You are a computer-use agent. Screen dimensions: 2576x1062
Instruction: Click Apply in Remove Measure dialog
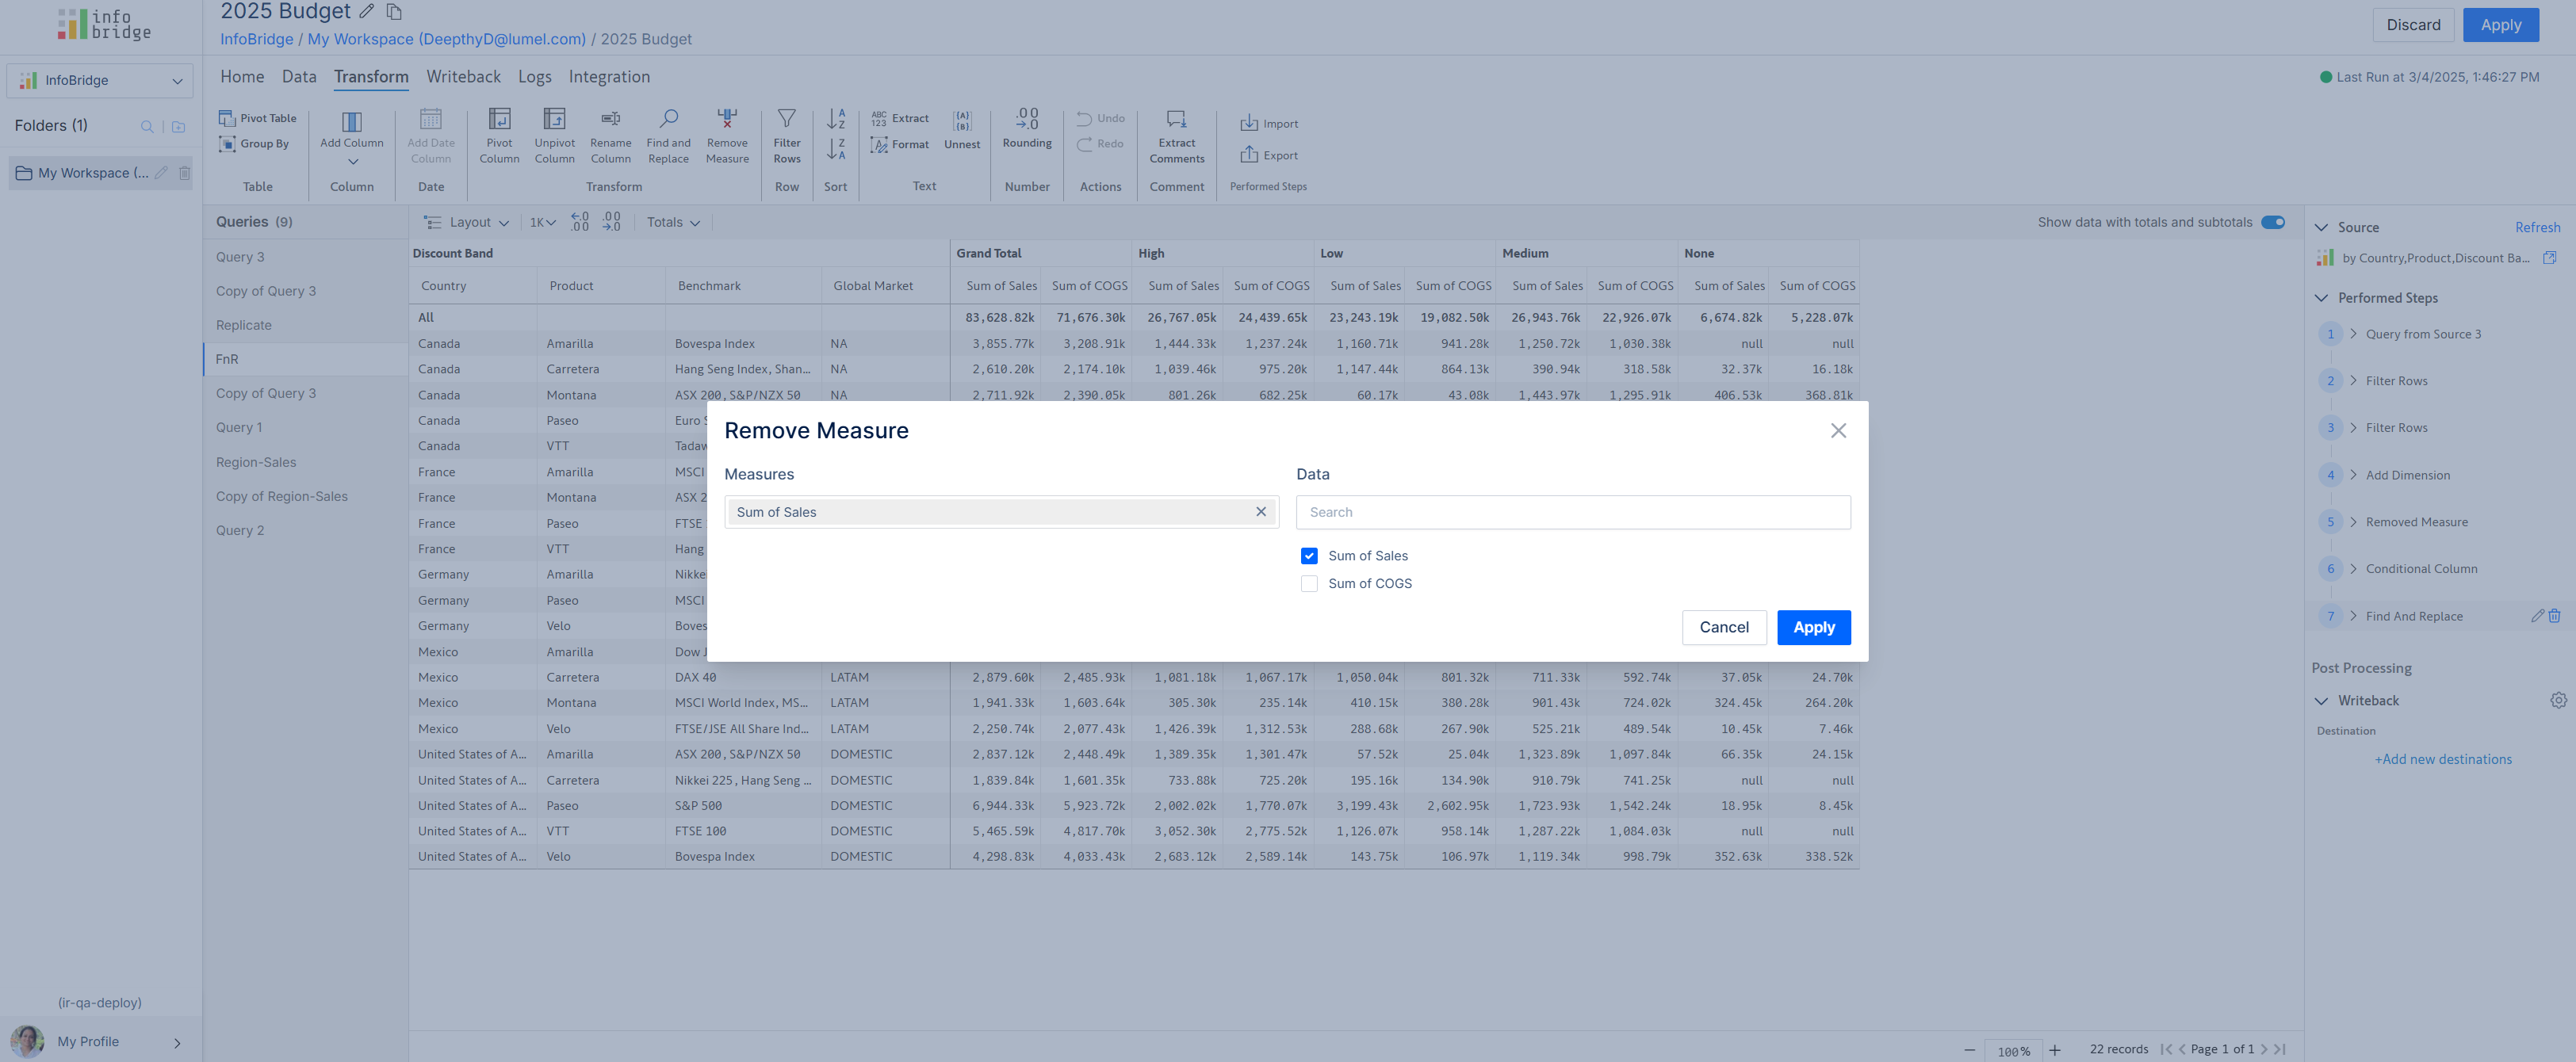pos(1813,627)
